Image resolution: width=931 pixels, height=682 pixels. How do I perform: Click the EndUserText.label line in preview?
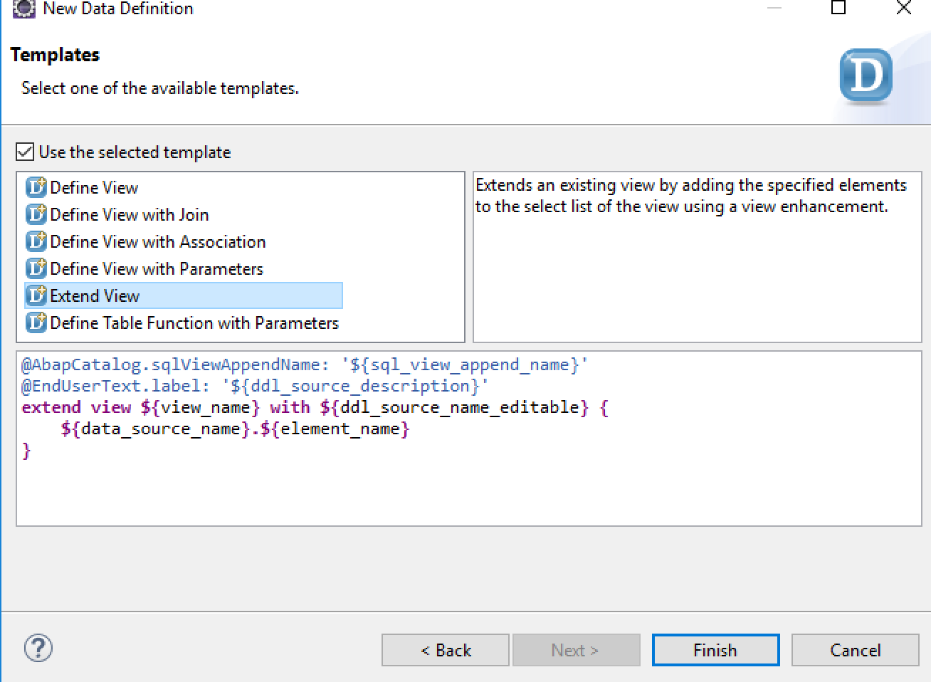(255, 386)
